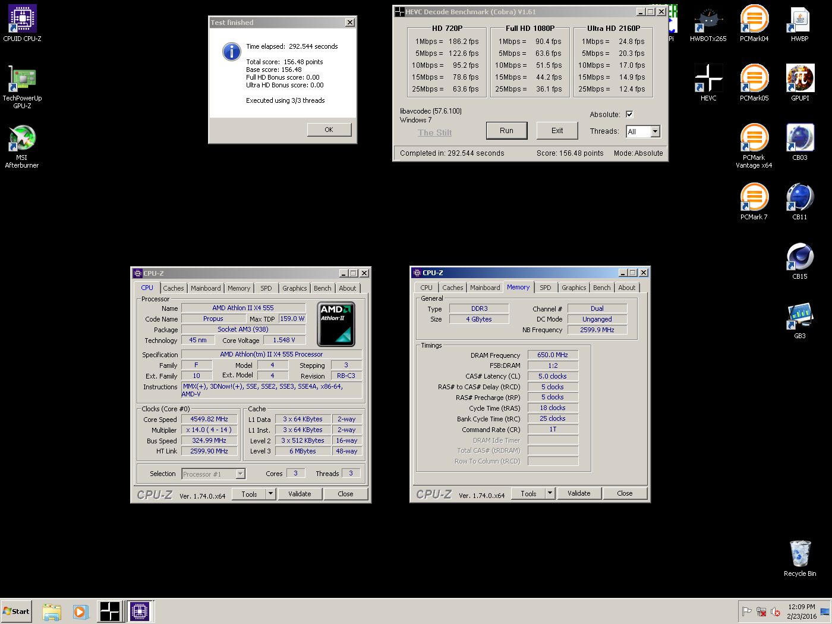Open Windows Media Player taskbar icon

81,612
